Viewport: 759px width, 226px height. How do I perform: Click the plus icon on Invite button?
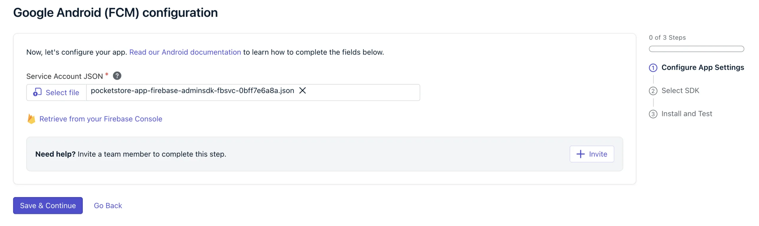click(580, 154)
